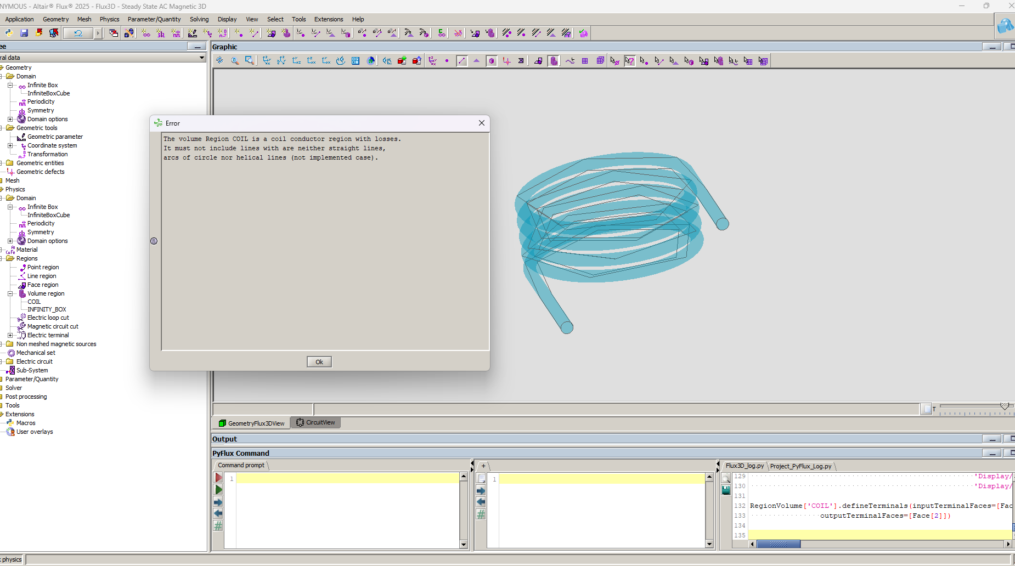Toggle display of points in Graphic toolbar
Screen dimensions: 1015x566
click(447, 60)
